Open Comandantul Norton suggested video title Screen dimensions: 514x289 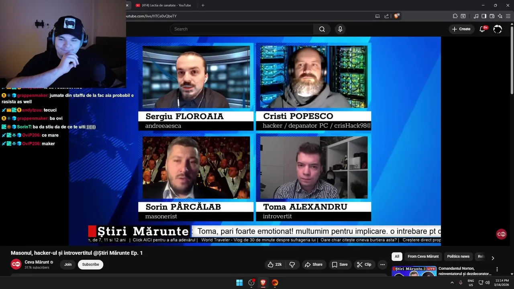coord(465,271)
